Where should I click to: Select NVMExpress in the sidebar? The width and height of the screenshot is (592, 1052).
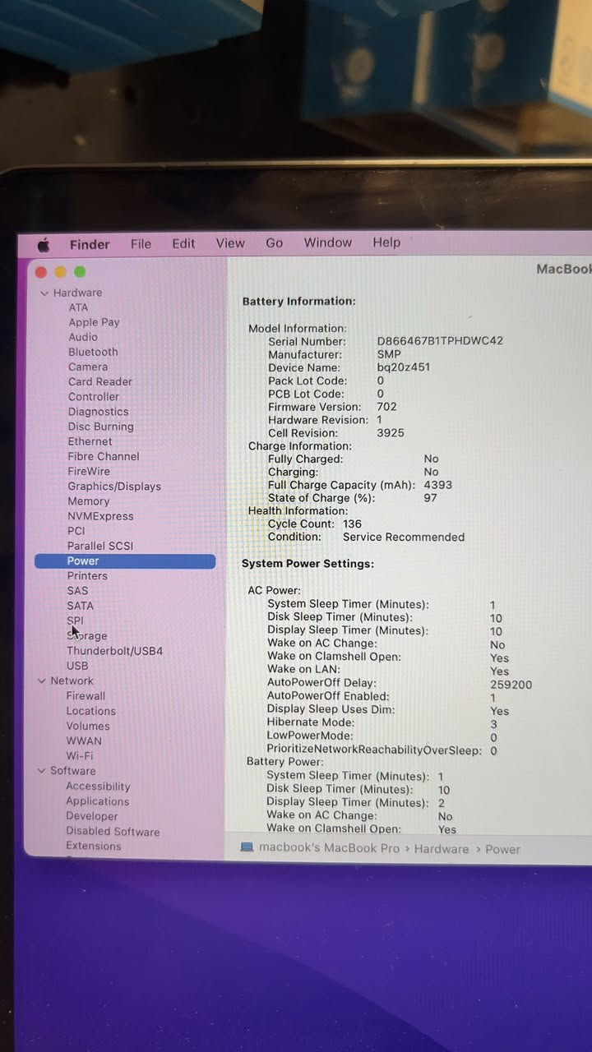tap(99, 516)
